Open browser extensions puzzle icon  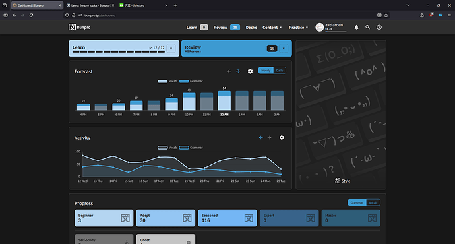tap(422, 15)
